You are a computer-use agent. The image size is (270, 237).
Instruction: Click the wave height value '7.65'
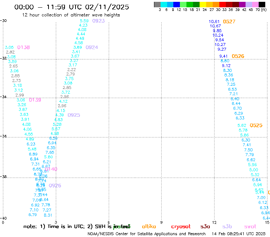click(50, 152)
